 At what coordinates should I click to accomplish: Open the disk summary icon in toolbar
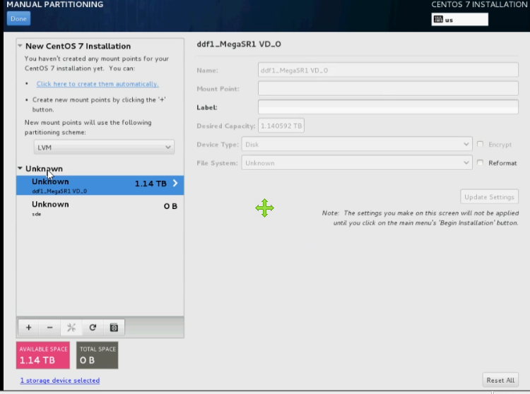click(x=114, y=328)
